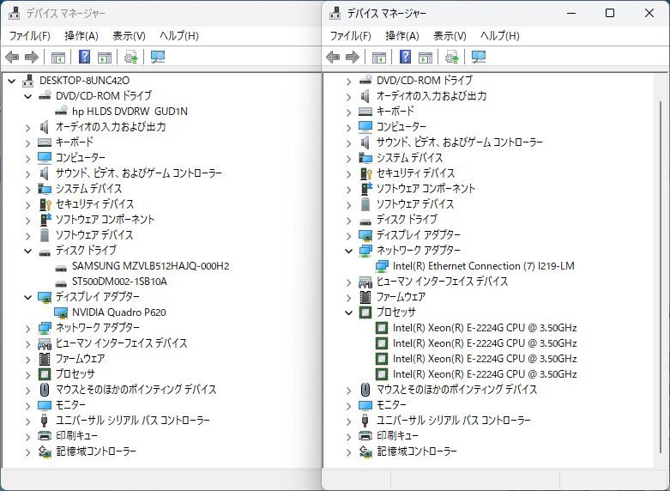The width and height of the screenshot is (670, 491).
Task: Select NVIDIA Quadro P620 adapter
Action: (118, 312)
